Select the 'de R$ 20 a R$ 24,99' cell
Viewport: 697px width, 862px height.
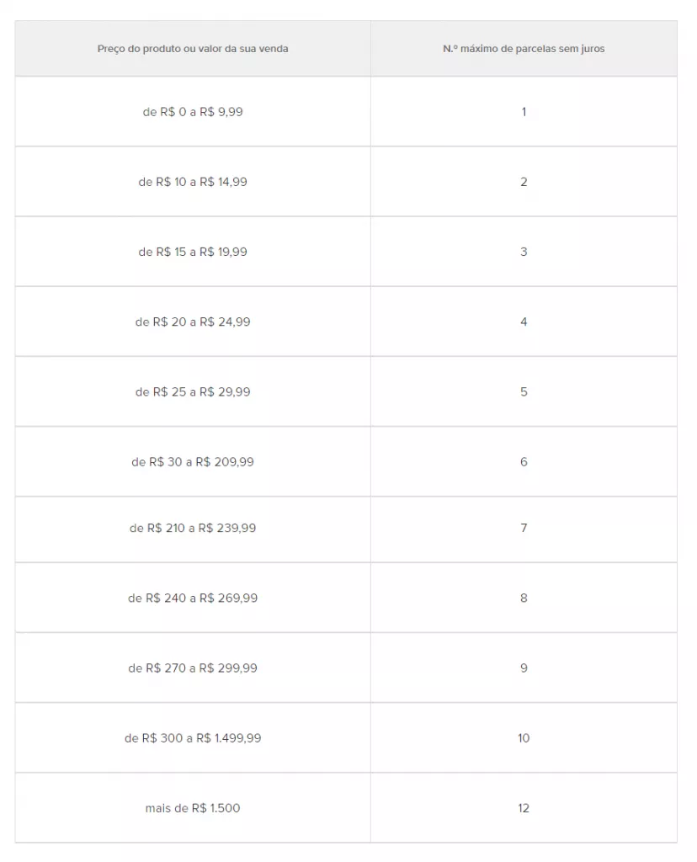[x=193, y=322]
